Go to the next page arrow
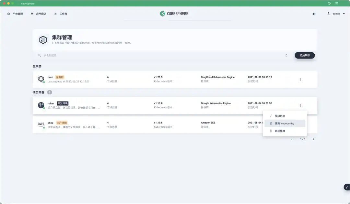The height and width of the screenshot is (204, 350). pos(313,139)
